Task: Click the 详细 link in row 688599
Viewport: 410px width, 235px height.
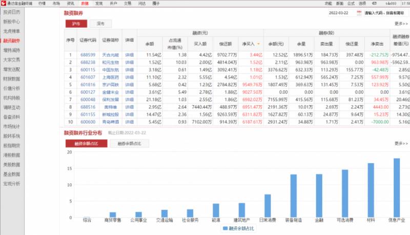Action: (x=130, y=55)
